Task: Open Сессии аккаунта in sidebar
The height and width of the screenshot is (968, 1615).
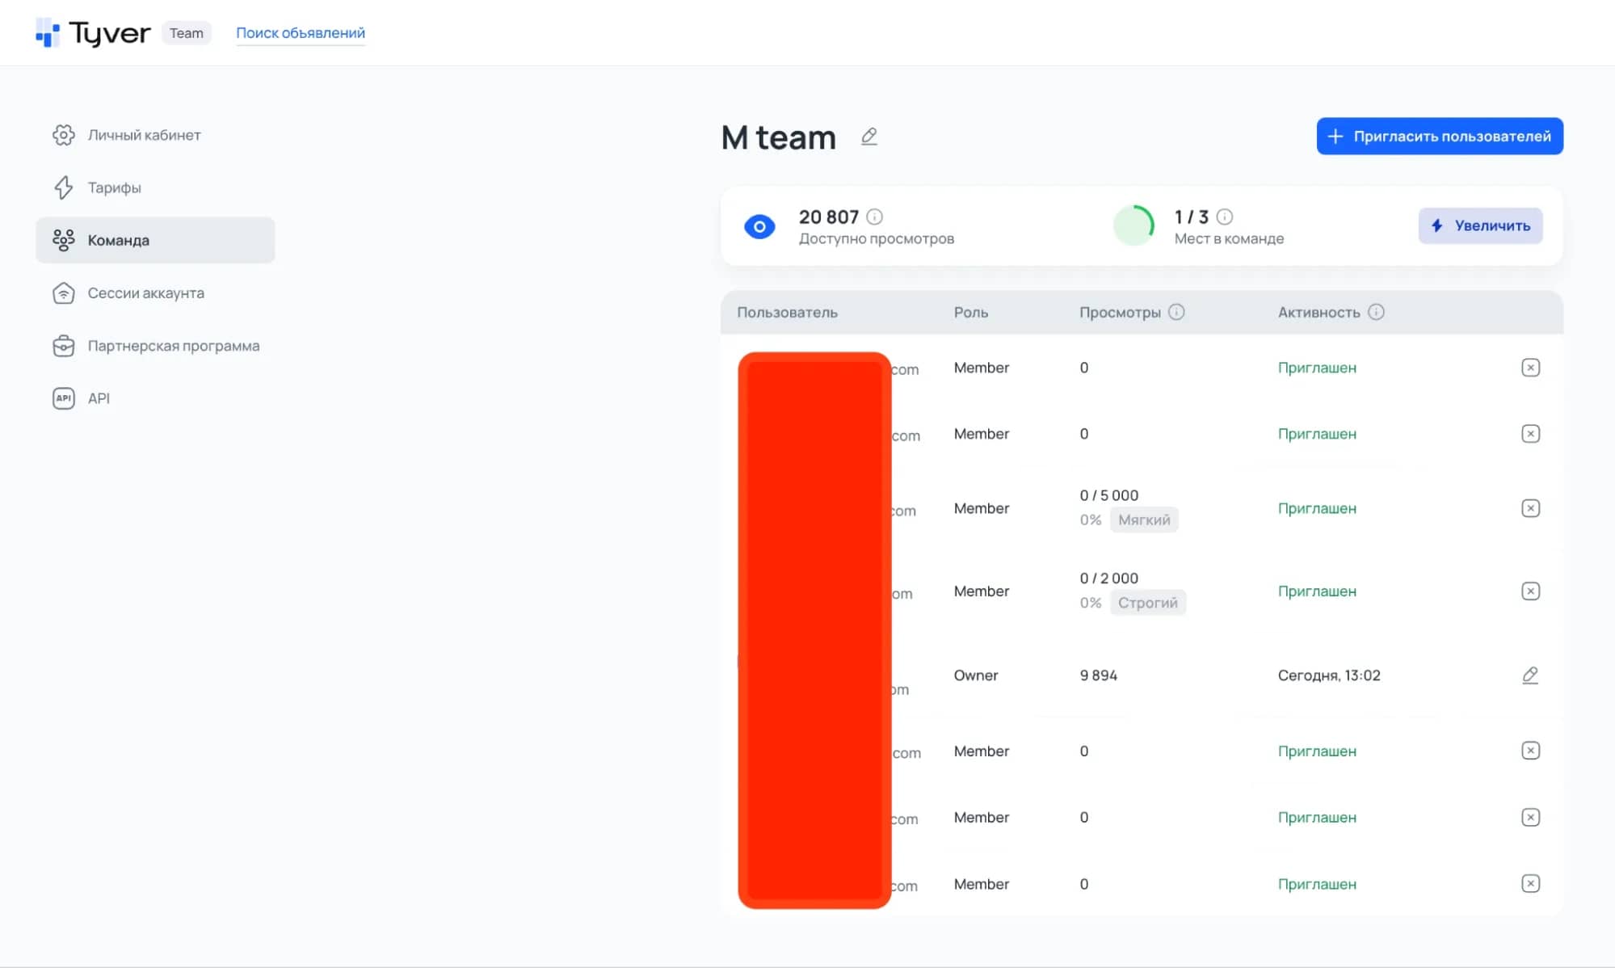Action: click(155, 293)
